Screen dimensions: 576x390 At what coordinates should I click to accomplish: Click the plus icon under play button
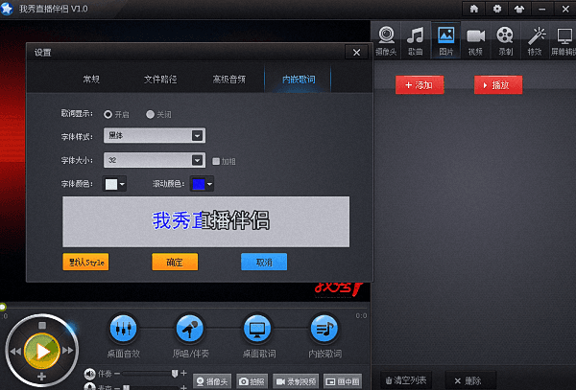pyautogui.click(x=41, y=377)
